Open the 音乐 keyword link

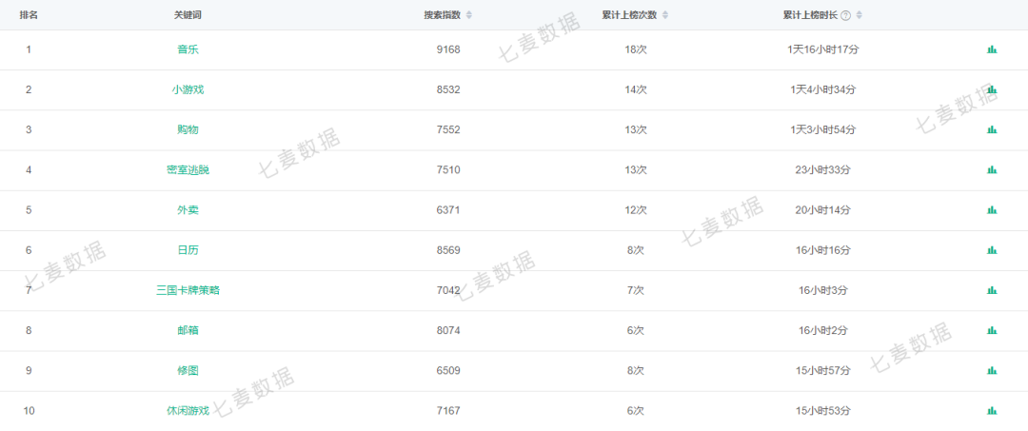coord(188,49)
